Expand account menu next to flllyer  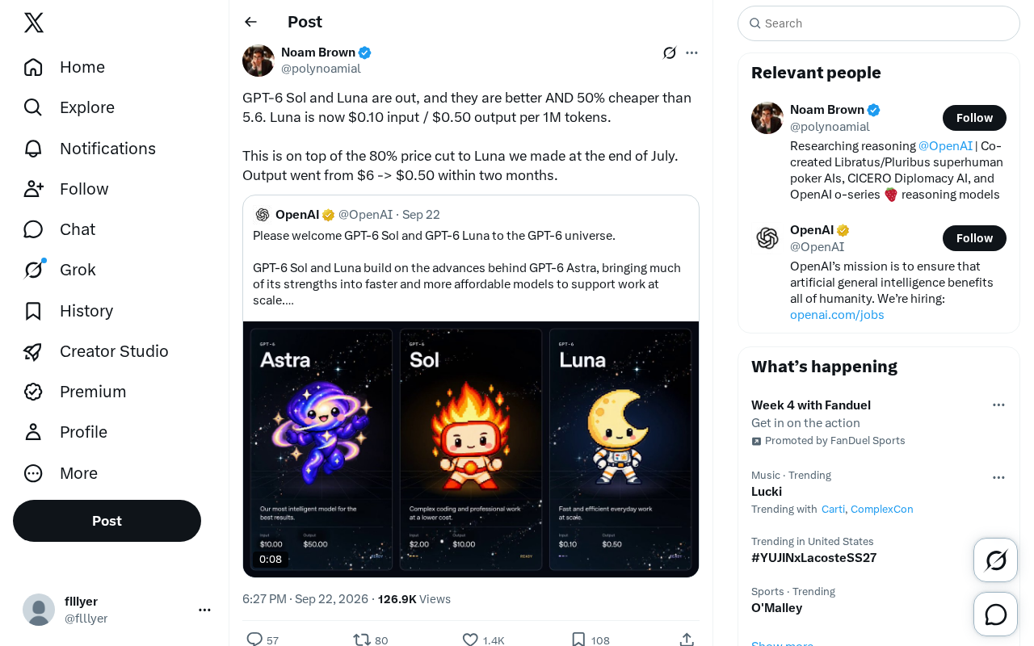pos(204,610)
